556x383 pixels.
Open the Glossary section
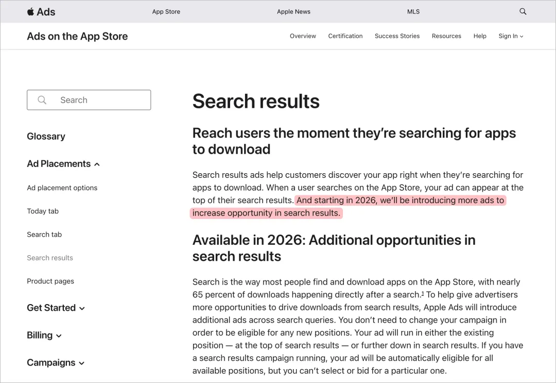pos(46,136)
